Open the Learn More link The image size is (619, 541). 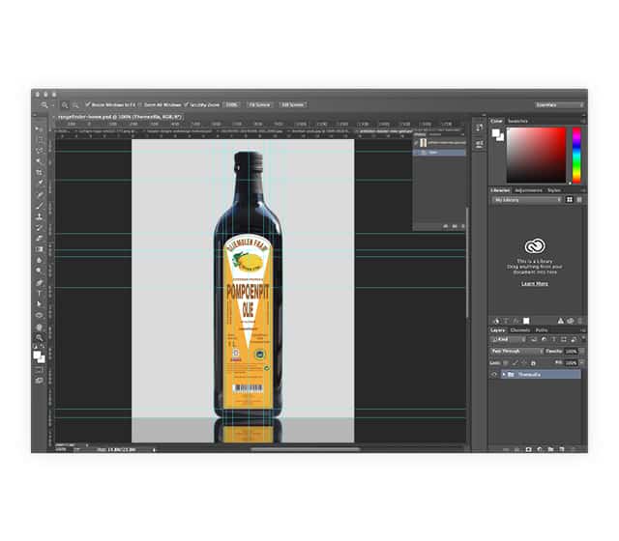tap(535, 284)
